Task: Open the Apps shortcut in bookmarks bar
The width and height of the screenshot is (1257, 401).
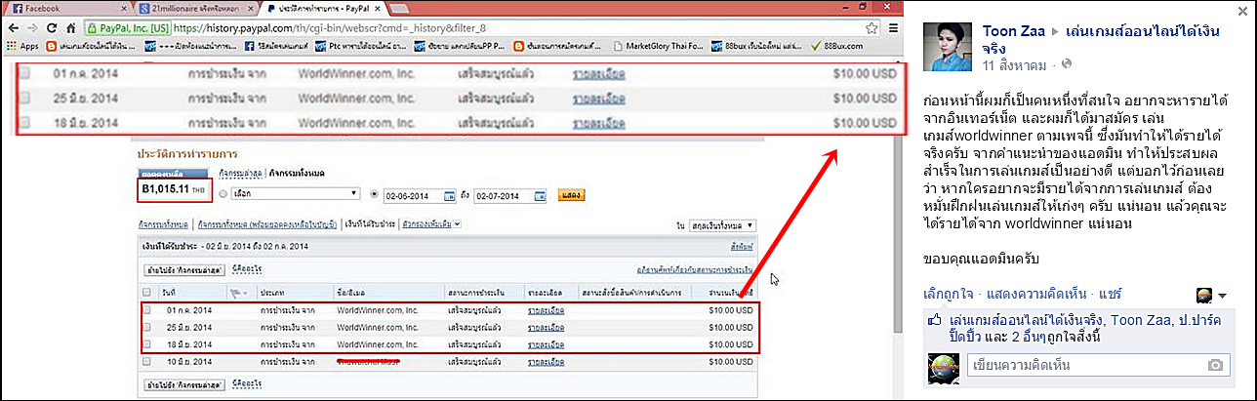Action: pos(22,45)
